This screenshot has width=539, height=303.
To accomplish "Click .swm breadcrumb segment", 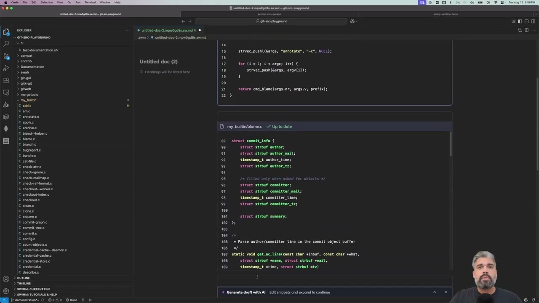I will 142,37.
